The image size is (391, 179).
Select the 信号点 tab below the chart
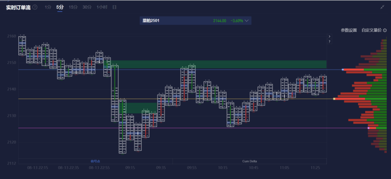(95, 161)
